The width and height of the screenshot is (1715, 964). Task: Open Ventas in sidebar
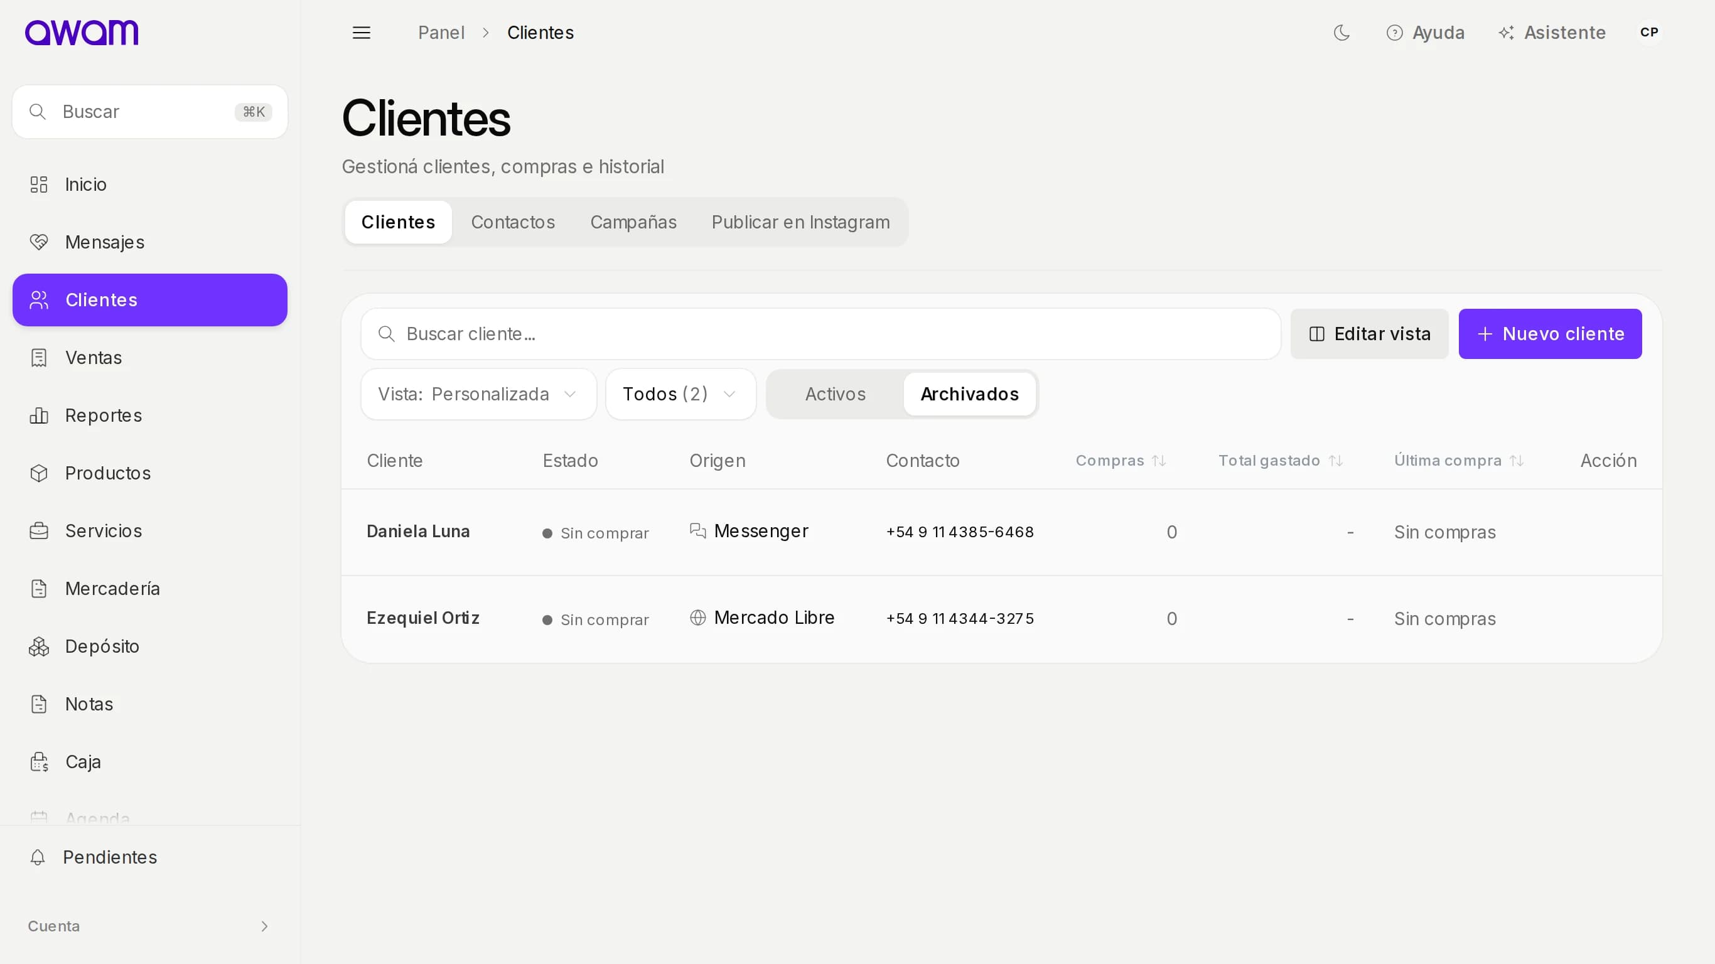click(150, 358)
